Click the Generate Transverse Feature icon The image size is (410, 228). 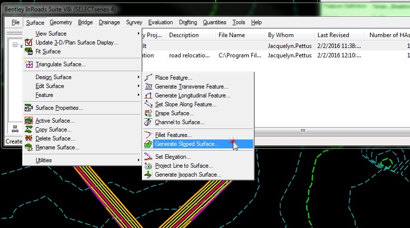(148, 87)
